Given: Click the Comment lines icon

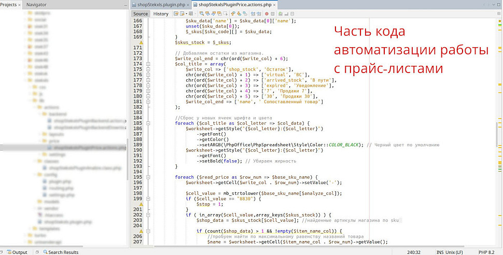Looking at the screenshot, I should (281, 14).
